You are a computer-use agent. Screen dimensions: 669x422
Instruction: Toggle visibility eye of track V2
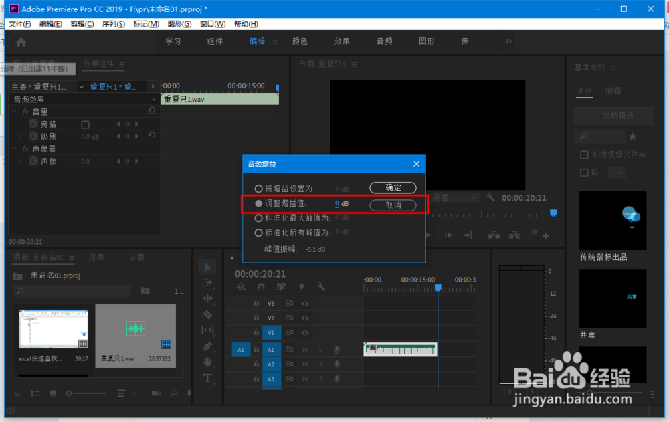304,318
